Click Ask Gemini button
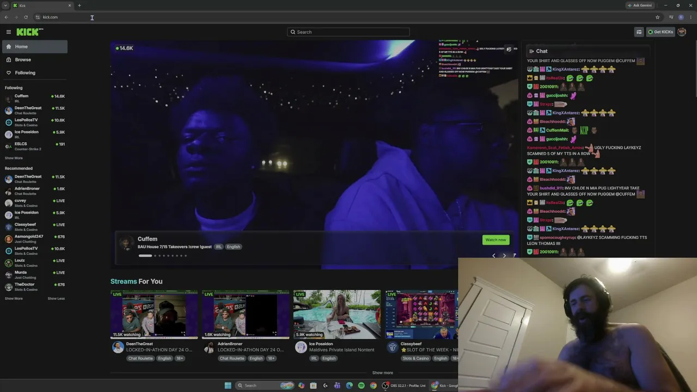The width and height of the screenshot is (697, 392). [640, 5]
